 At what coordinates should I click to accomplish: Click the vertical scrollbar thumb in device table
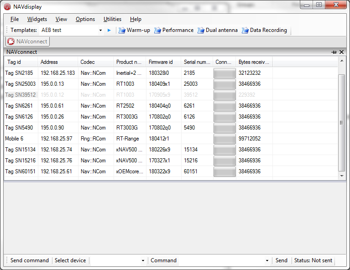pos(341,123)
